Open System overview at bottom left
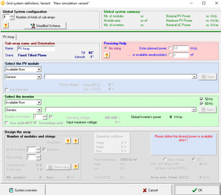The width and height of the screenshot is (221, 195). 23,190
